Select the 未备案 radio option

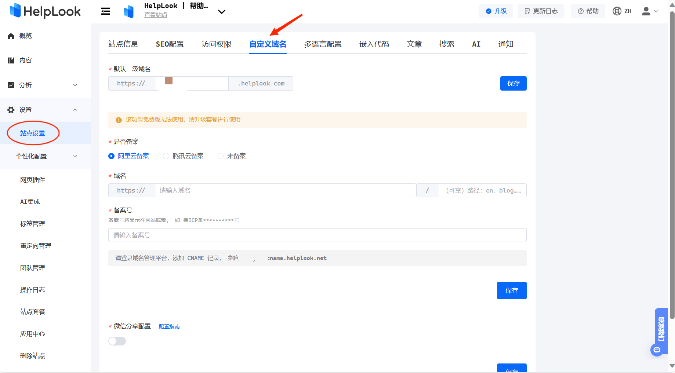(x=221, y=156)
